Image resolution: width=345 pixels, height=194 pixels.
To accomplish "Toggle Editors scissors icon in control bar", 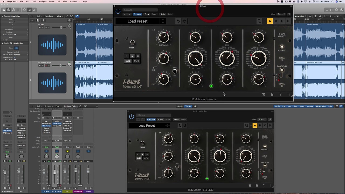I will tap(34, 10).
